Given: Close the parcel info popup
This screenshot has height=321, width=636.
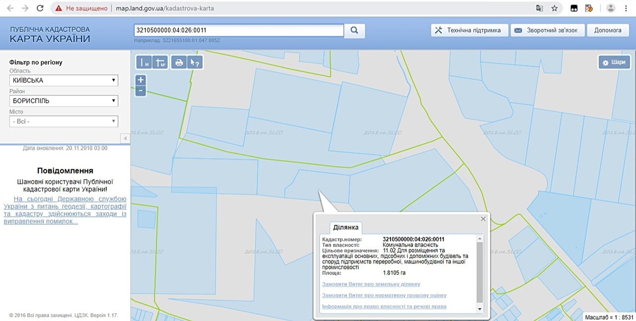Looking at the screenshot, I should pos(483,219).
